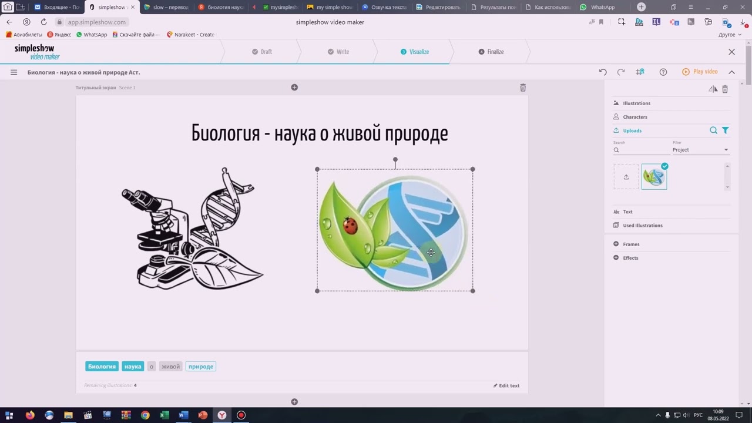Open the Characters section

(634, 117)
